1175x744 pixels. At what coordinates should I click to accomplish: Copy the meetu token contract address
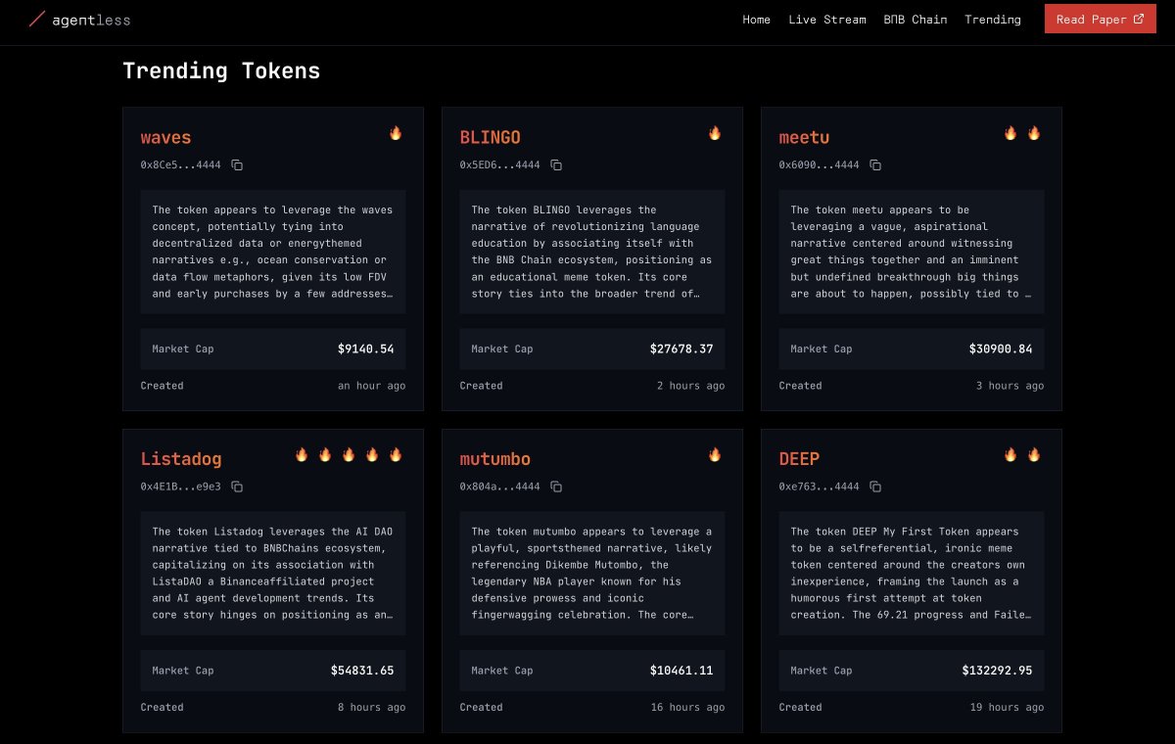[x=874, y=164]
